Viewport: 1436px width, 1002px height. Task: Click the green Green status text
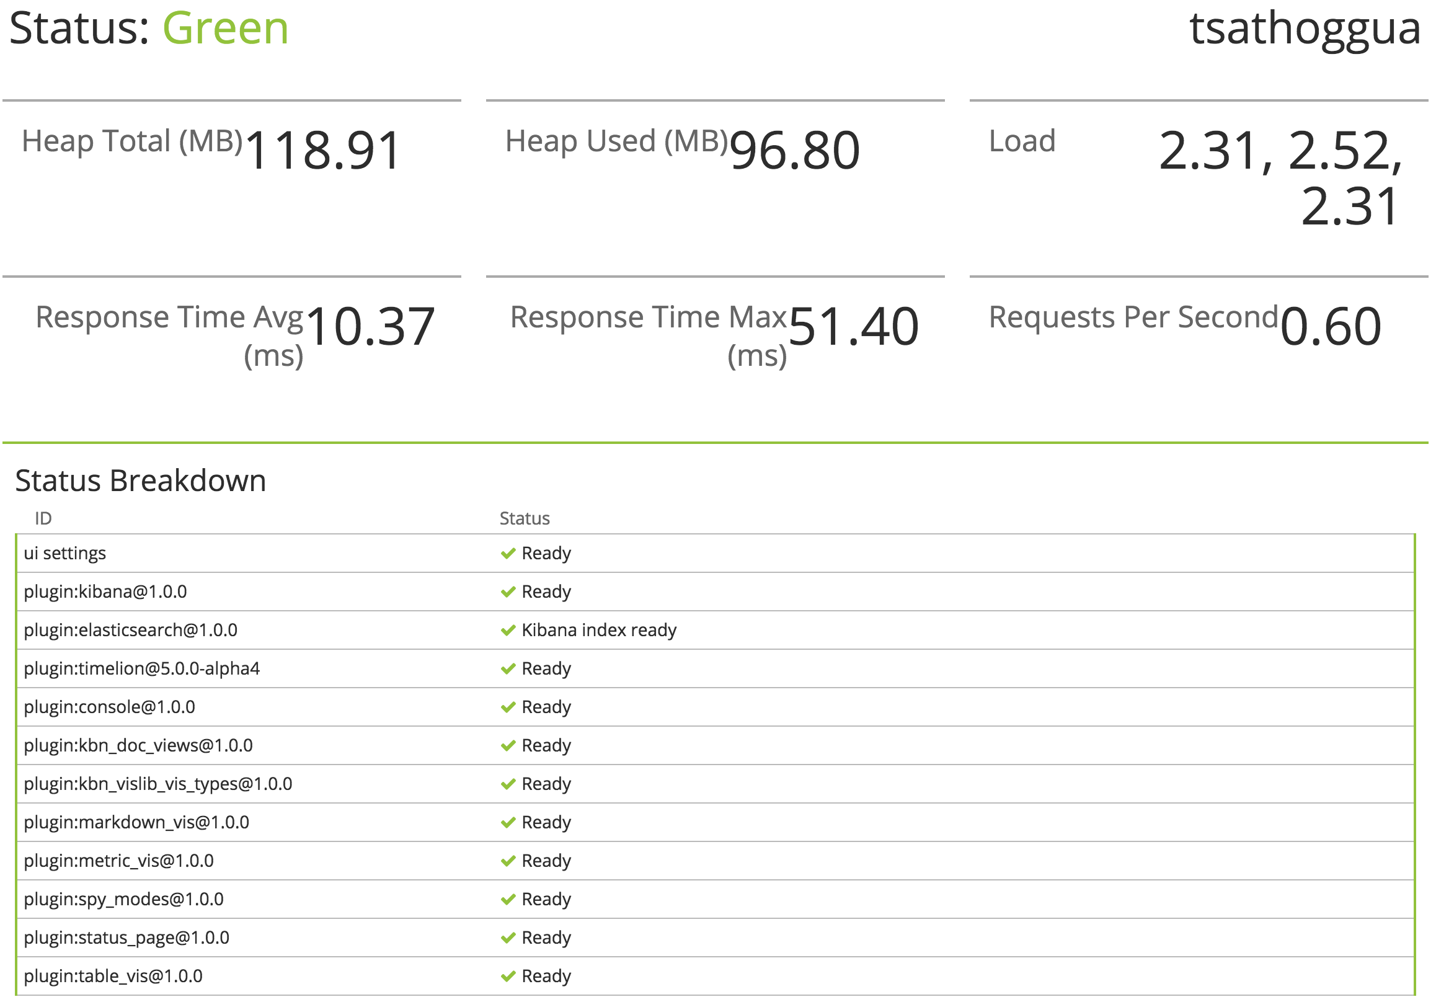(225, 27)
